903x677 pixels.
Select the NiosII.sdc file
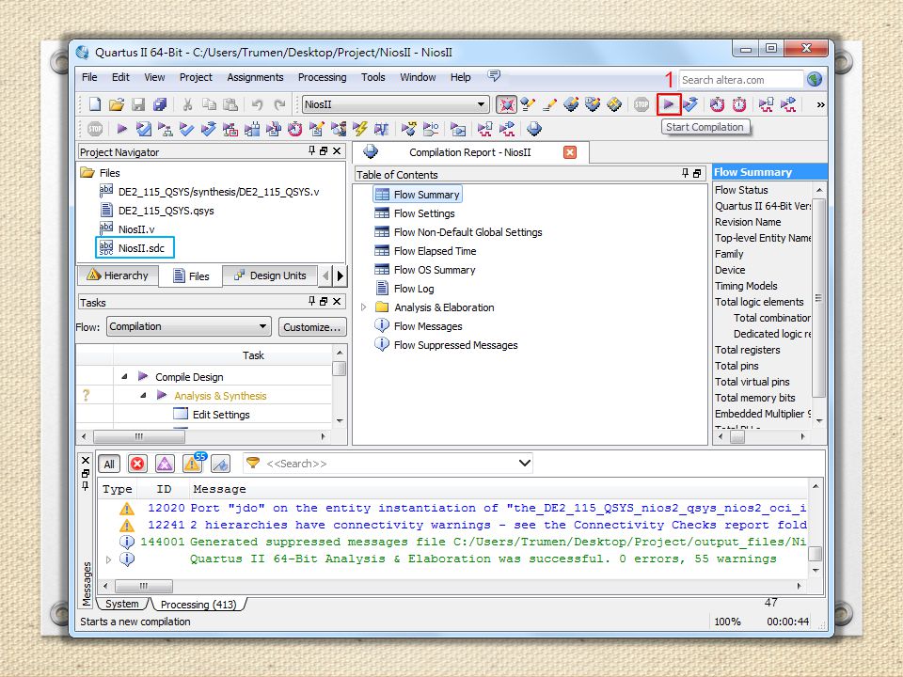click(x=141, y=248)
